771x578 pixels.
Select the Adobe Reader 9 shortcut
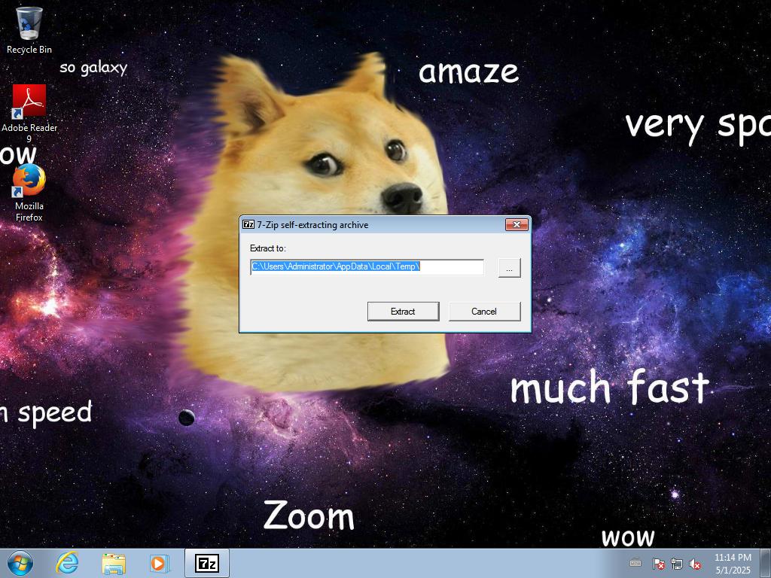(x=29, y=113)
